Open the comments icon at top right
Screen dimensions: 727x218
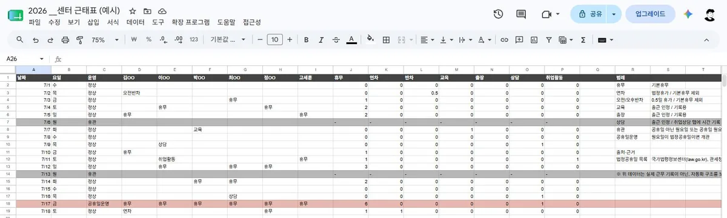pyautogui.click(x=520, y=14)
